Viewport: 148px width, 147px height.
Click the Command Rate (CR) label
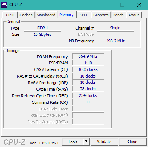click(x=50, y=102)
